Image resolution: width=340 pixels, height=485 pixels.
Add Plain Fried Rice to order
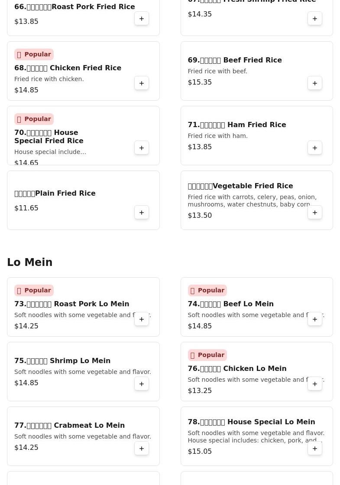(142, 213)
